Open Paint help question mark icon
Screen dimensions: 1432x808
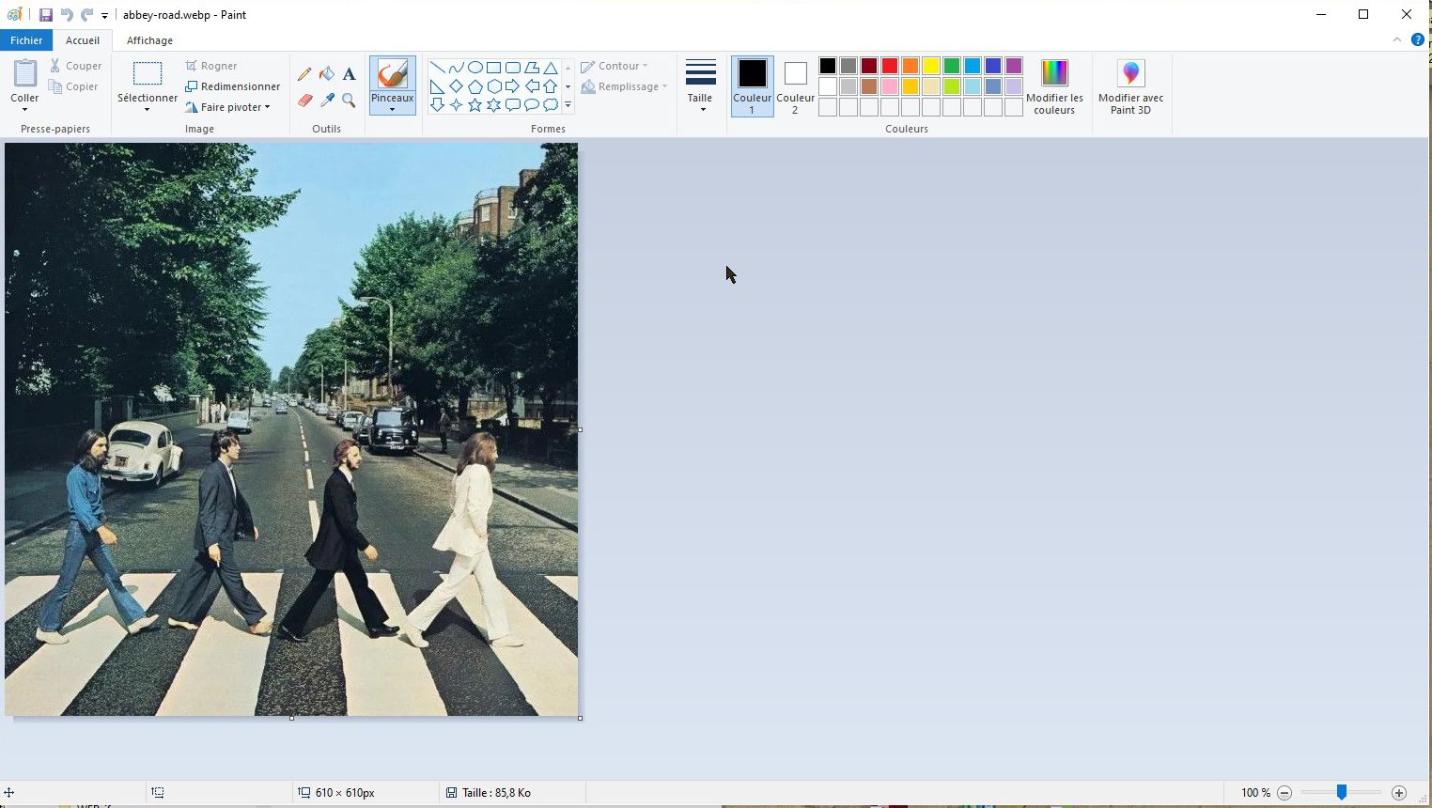click(1418, 39)
